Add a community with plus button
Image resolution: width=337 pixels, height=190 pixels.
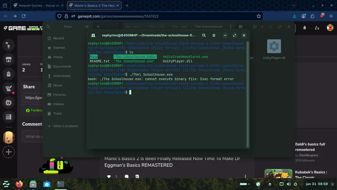9,152
